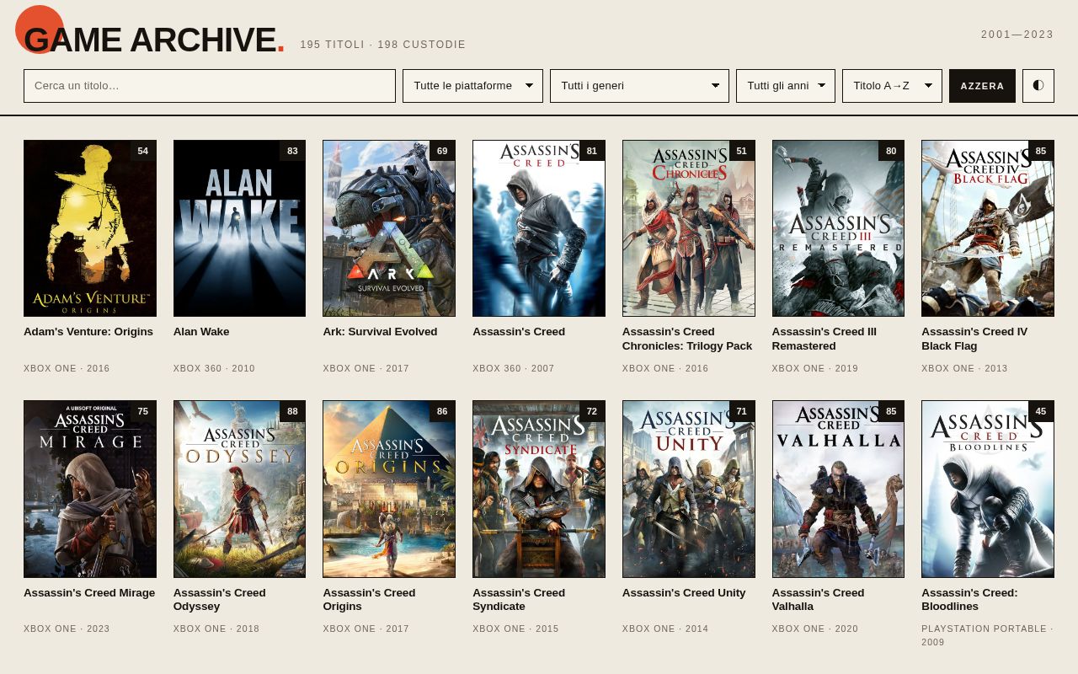
Task: Click the '195 TITOLI · 198 CUSTODIE' counter
Action: 383,45
